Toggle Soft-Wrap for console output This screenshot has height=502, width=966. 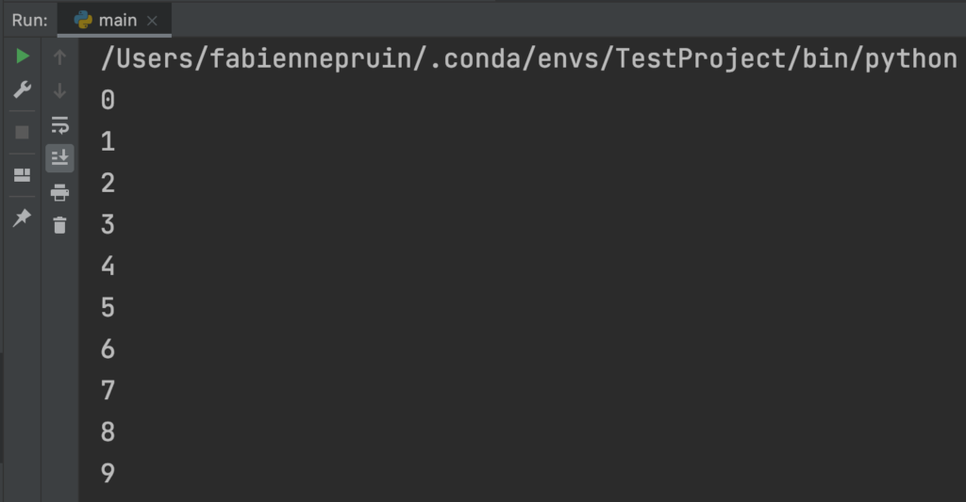(60, 124)
